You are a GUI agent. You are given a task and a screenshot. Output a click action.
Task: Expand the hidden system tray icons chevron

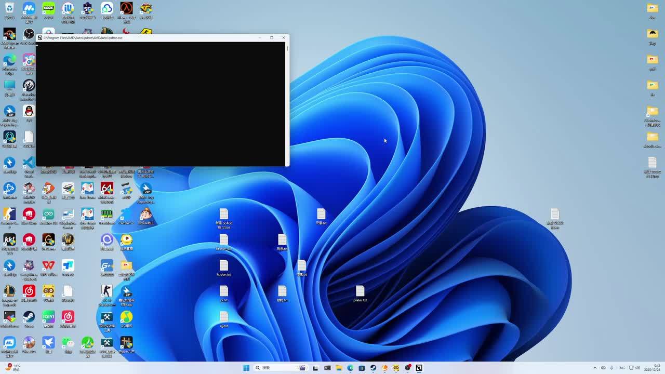(595, 368)
